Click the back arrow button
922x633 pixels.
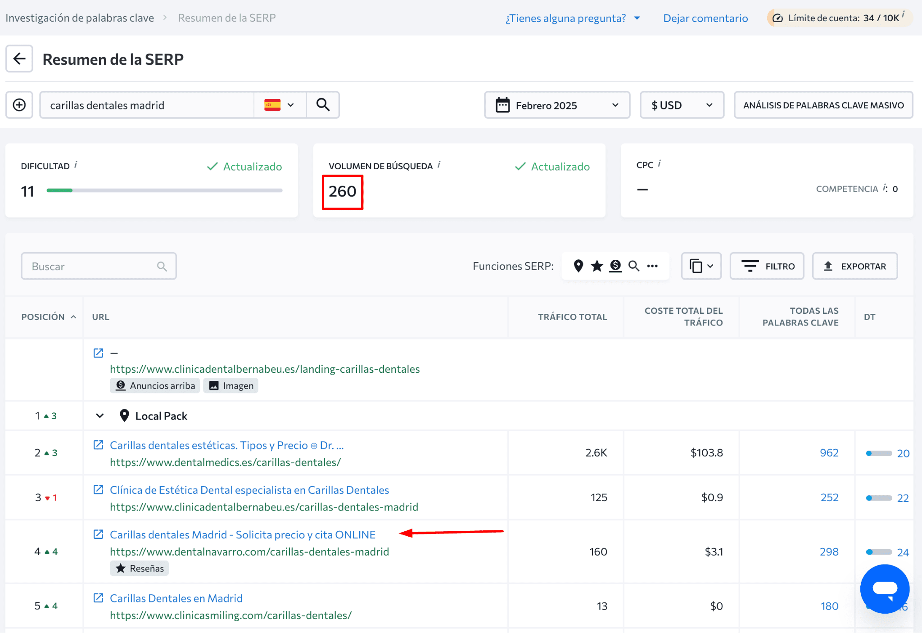point(19,59)
